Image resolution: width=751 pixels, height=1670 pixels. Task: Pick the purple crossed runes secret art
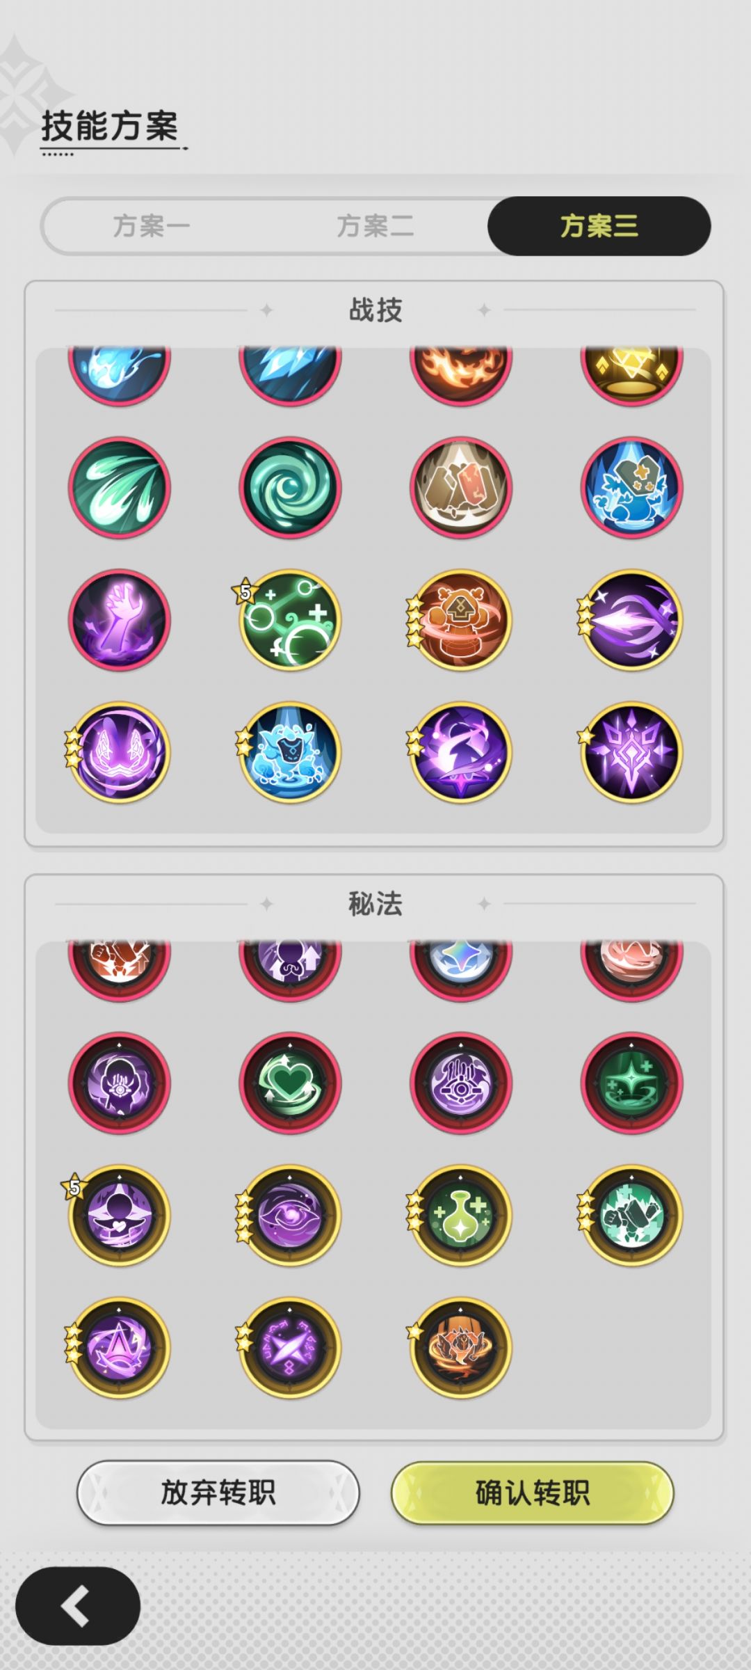(x=290, y=1347)
